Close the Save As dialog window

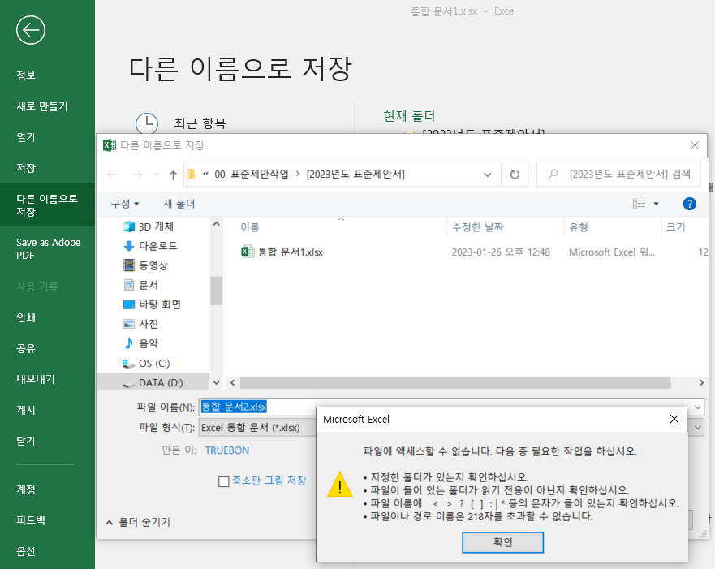click(x=694, y=145)
